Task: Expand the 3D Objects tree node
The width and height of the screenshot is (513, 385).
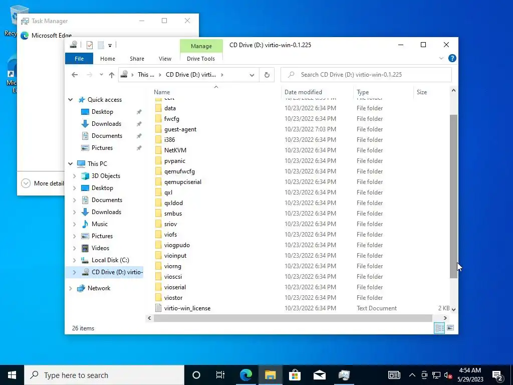Action: [74, 176]
